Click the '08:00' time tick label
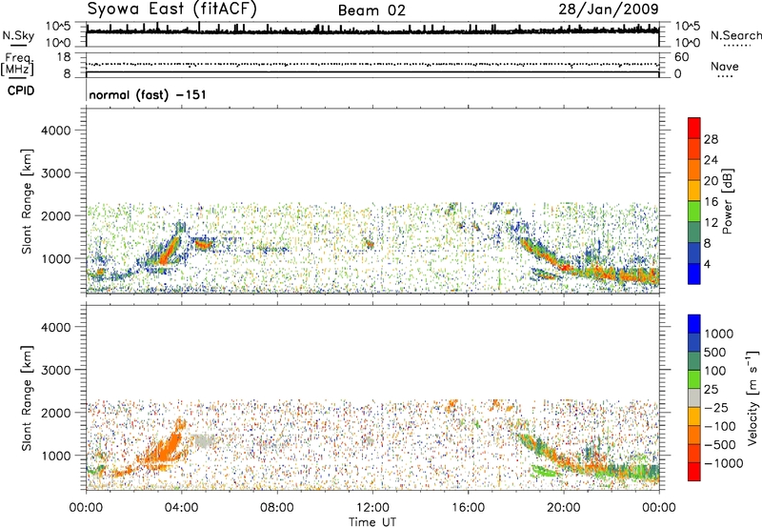The image size is (762, 528). [277, 507]
